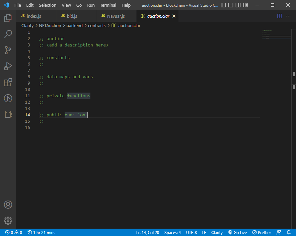Change end of line sequence LF
The width and height of the screenshot is (296, 236).
coord(204,232)
